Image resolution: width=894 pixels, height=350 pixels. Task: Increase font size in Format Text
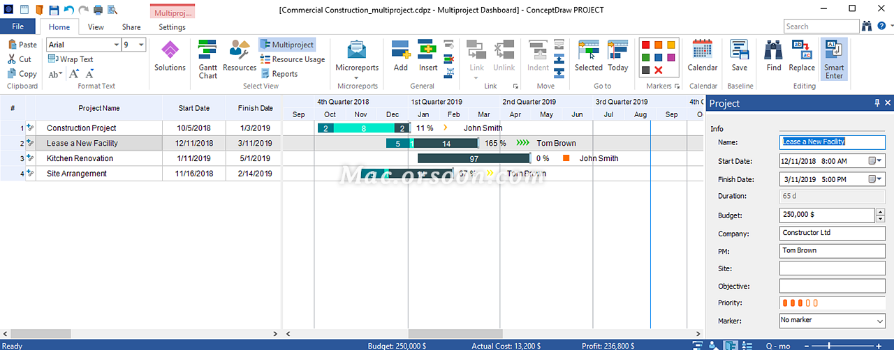(74, 74)
